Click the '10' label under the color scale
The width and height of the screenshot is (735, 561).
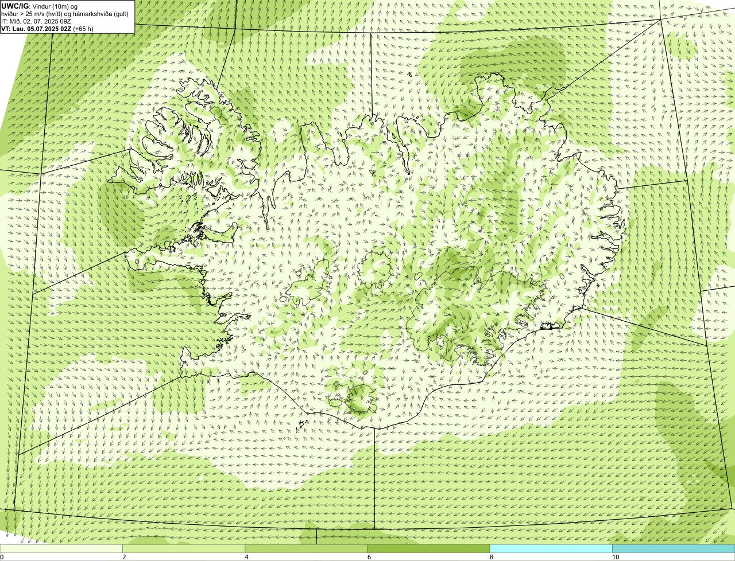tap(615, 557)
